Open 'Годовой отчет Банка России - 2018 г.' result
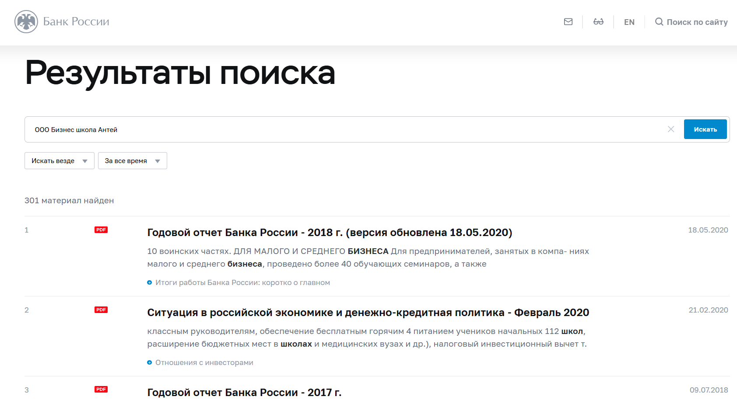Image resolution: width=737 pixels, height=400 pixels. pyautogui.click(x=330, y=233)
